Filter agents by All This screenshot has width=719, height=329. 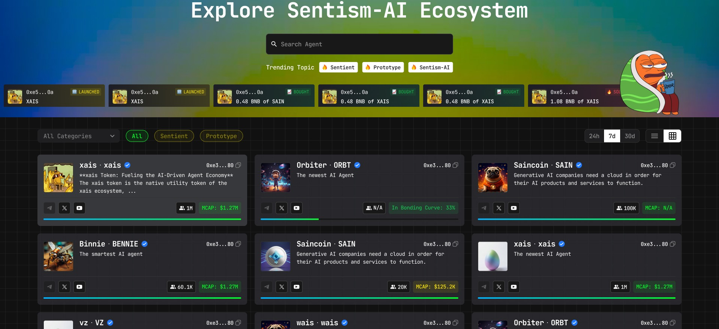(137, 136)
